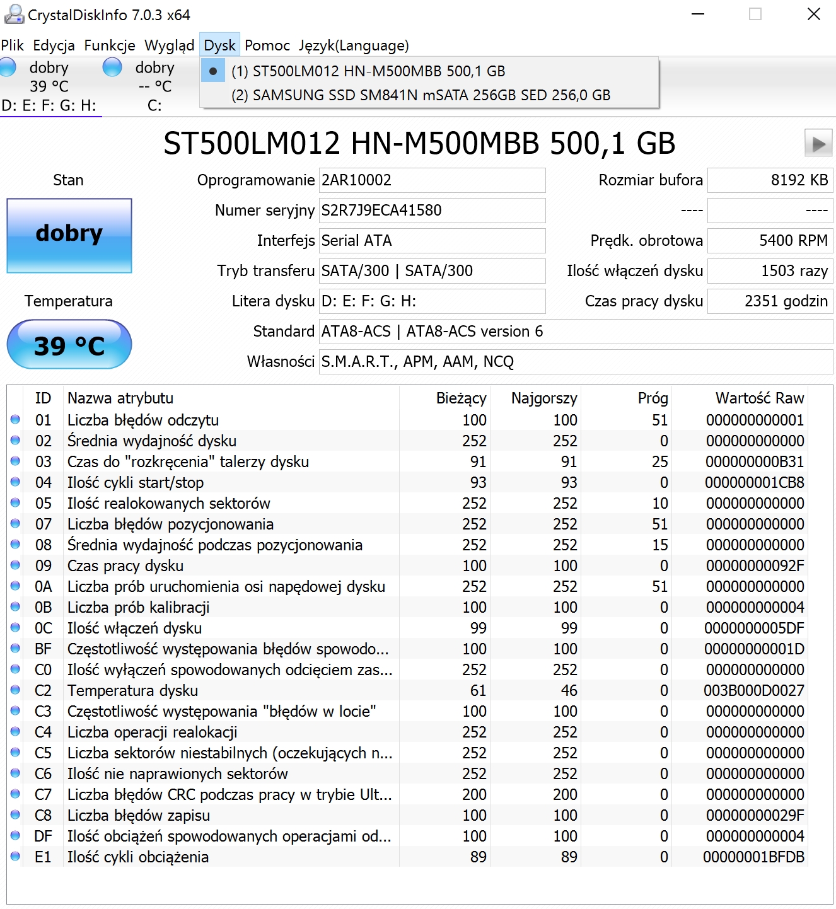Select row 'Ilość realokowanych sektorów'
This screenshot has height=909, width=836.
point(408,503)
